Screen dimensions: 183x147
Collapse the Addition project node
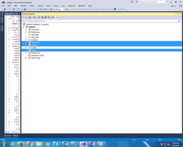pyautogui.click(x=23, y=27)
